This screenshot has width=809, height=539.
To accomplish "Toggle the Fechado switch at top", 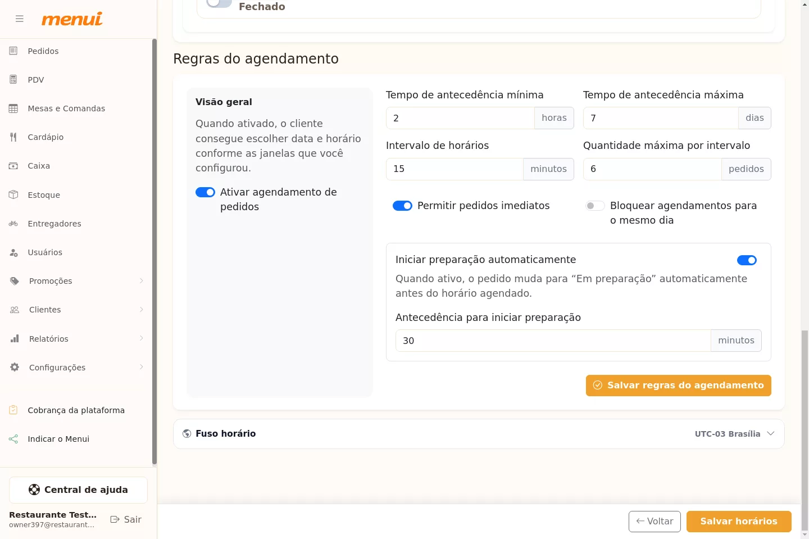I will tap(219, 3).
